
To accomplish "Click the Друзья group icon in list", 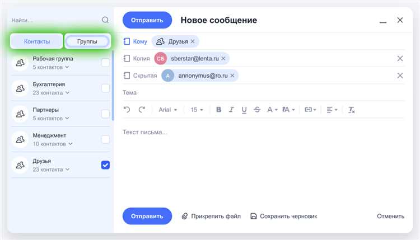I will tap(20, 165).
